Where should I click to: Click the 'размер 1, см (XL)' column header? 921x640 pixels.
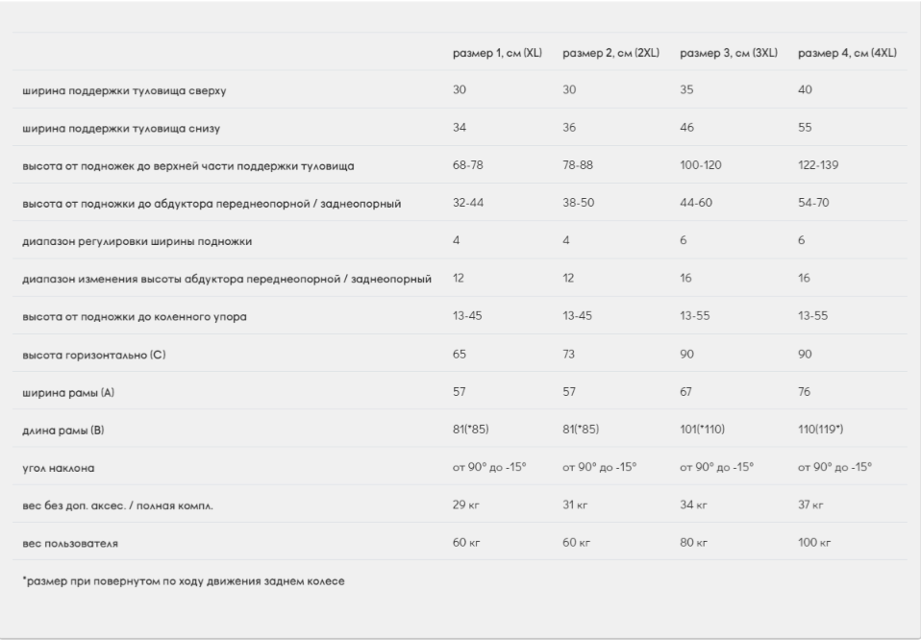[x=497, y=52]
